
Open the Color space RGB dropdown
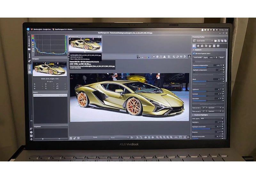[x=212, y=119]
